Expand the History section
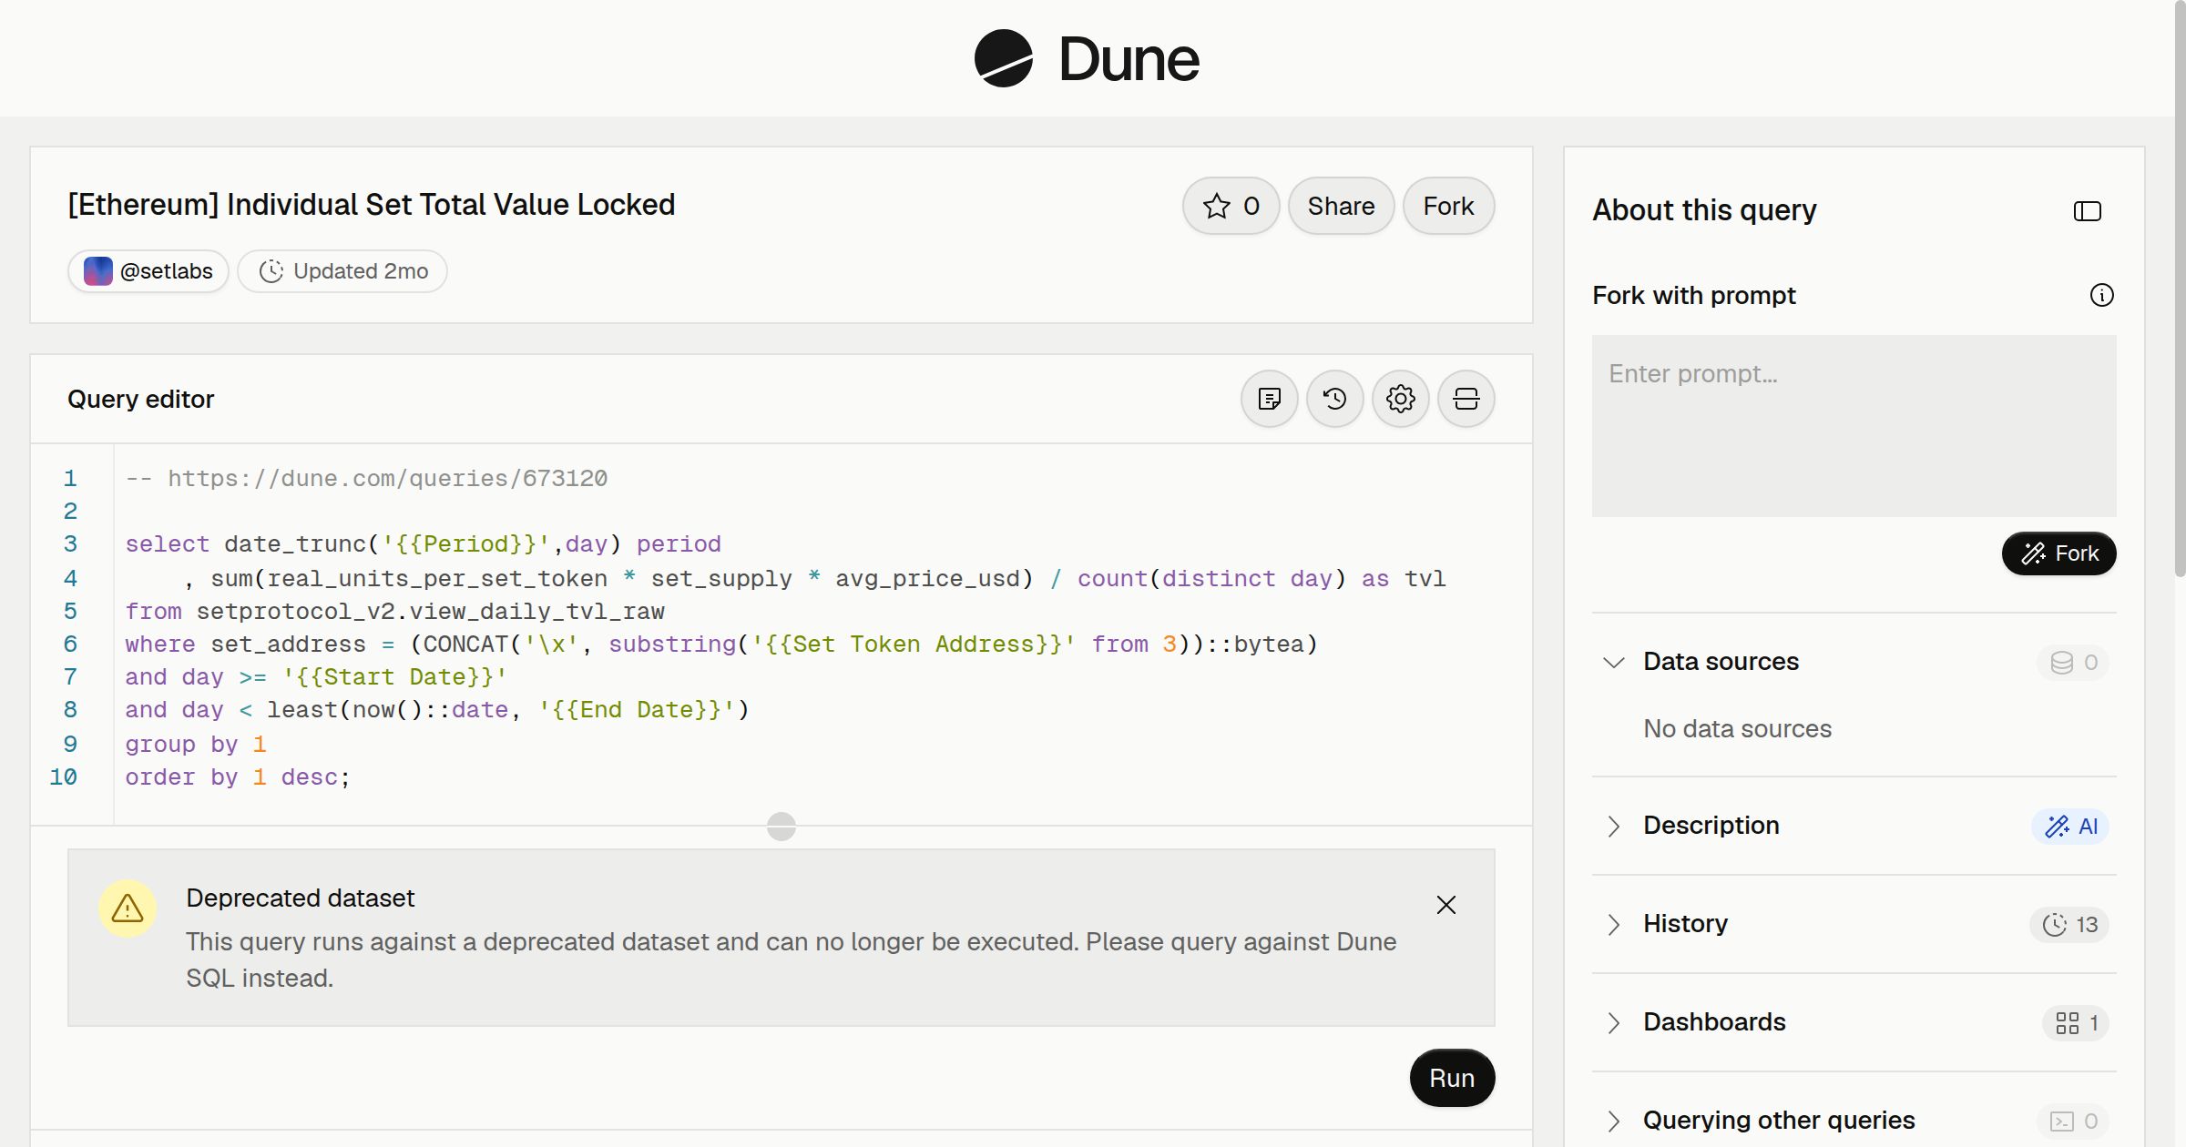Screen dimensions: 2186x1147 pos(1613,924)
